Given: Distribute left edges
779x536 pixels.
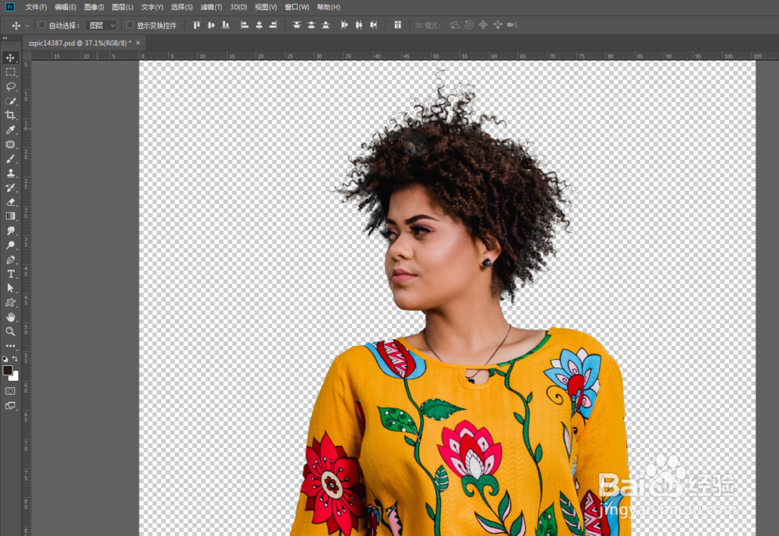Looking at the screenshot, I should coord(344,25).
